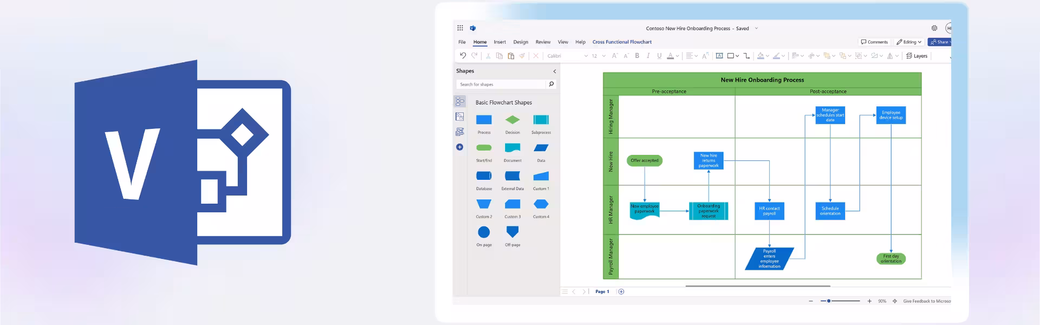1040x325 pixels.
Task: Open the Comments pane
Action: [874, 42]
